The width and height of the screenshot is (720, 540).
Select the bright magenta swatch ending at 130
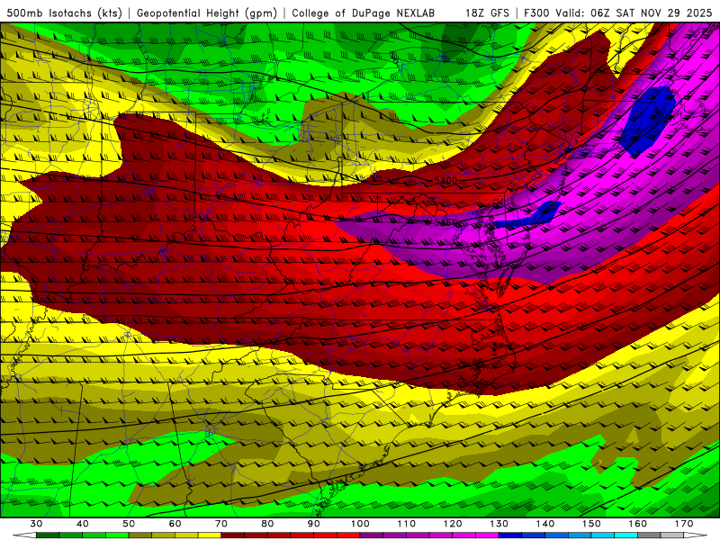[x=487, y=535]
